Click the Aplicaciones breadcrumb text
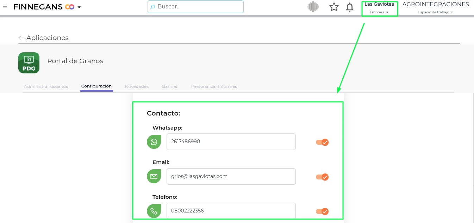 tap(48, 38)
